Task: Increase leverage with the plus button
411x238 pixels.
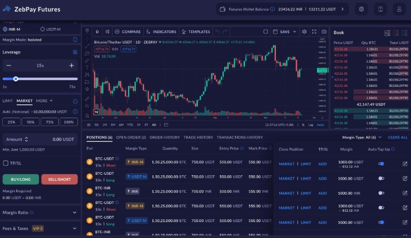Action: pyautogui.click(x=71, y=65)
